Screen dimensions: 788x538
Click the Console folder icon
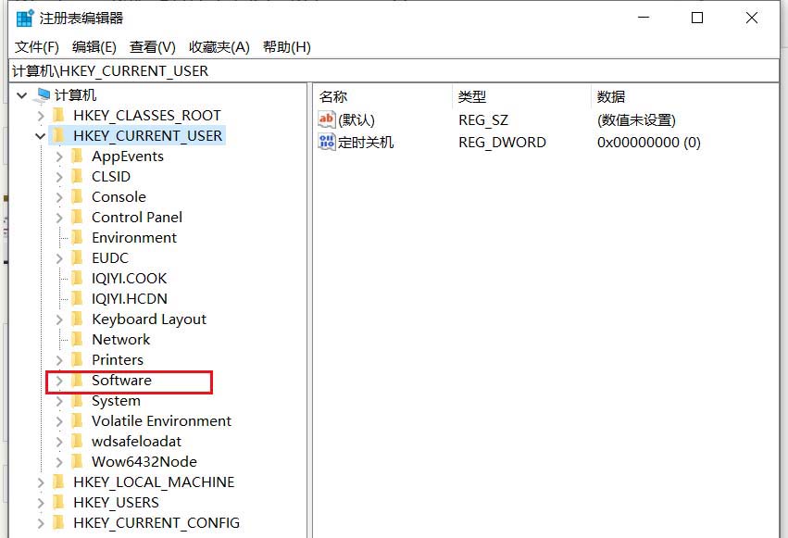pos(77,196)
